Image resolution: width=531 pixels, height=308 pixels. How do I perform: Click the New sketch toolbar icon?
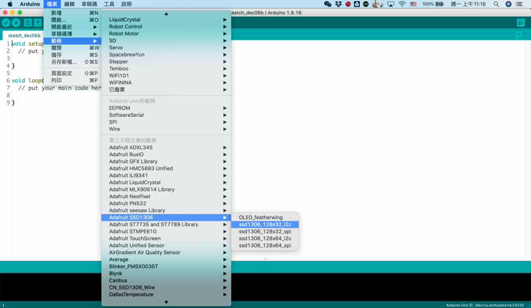point(28,23)
